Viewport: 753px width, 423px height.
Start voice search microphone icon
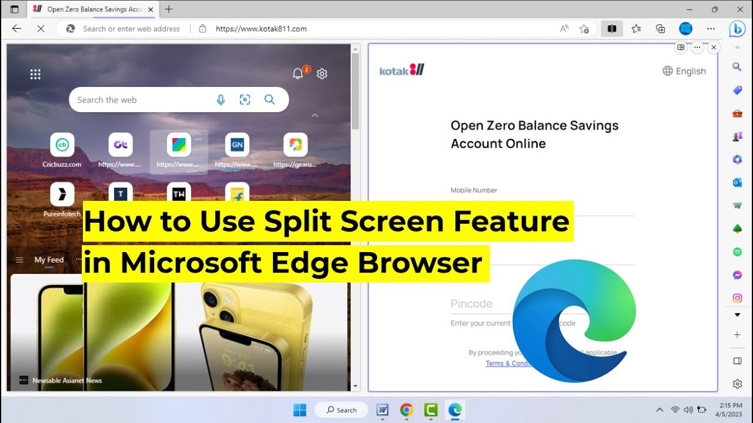point(221,100)
